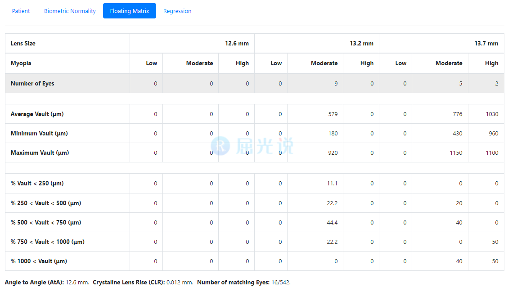Click the % 1000 < Vault row label

[39, 261]
